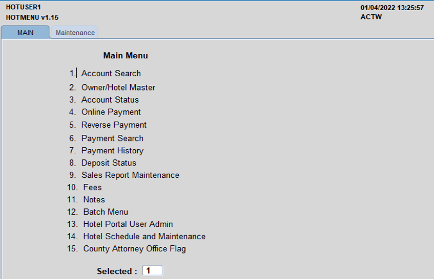Choose Account Status from Main Menu
The width and height of the screenshot is (434, 279).
coord(110,100)
